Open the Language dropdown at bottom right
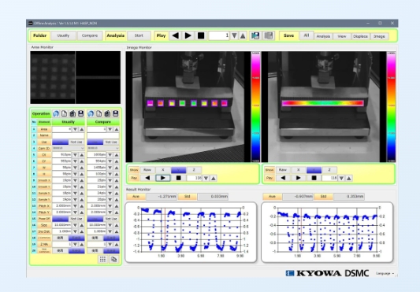The image size is (420, 292). [385, 273]
